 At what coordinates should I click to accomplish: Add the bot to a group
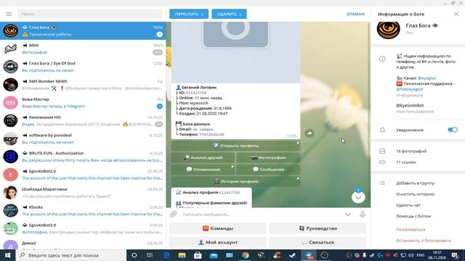click(415, 183)
